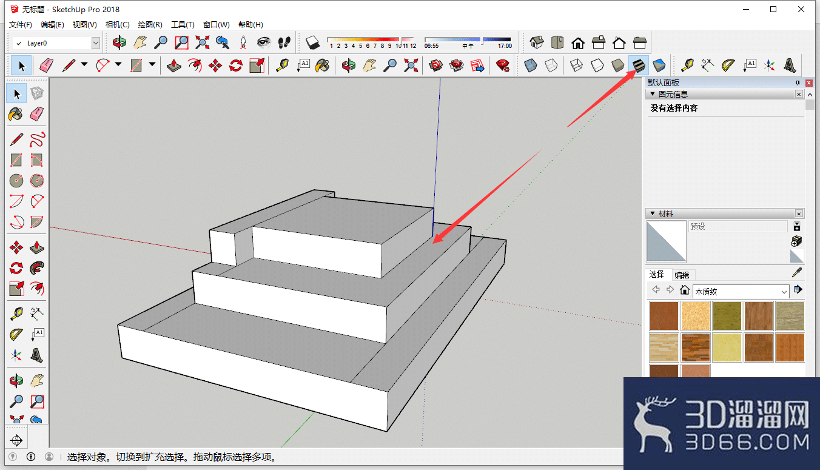Switch to the materials 编辑 tab
Screen dimensions: 820x470
(682, 275)
